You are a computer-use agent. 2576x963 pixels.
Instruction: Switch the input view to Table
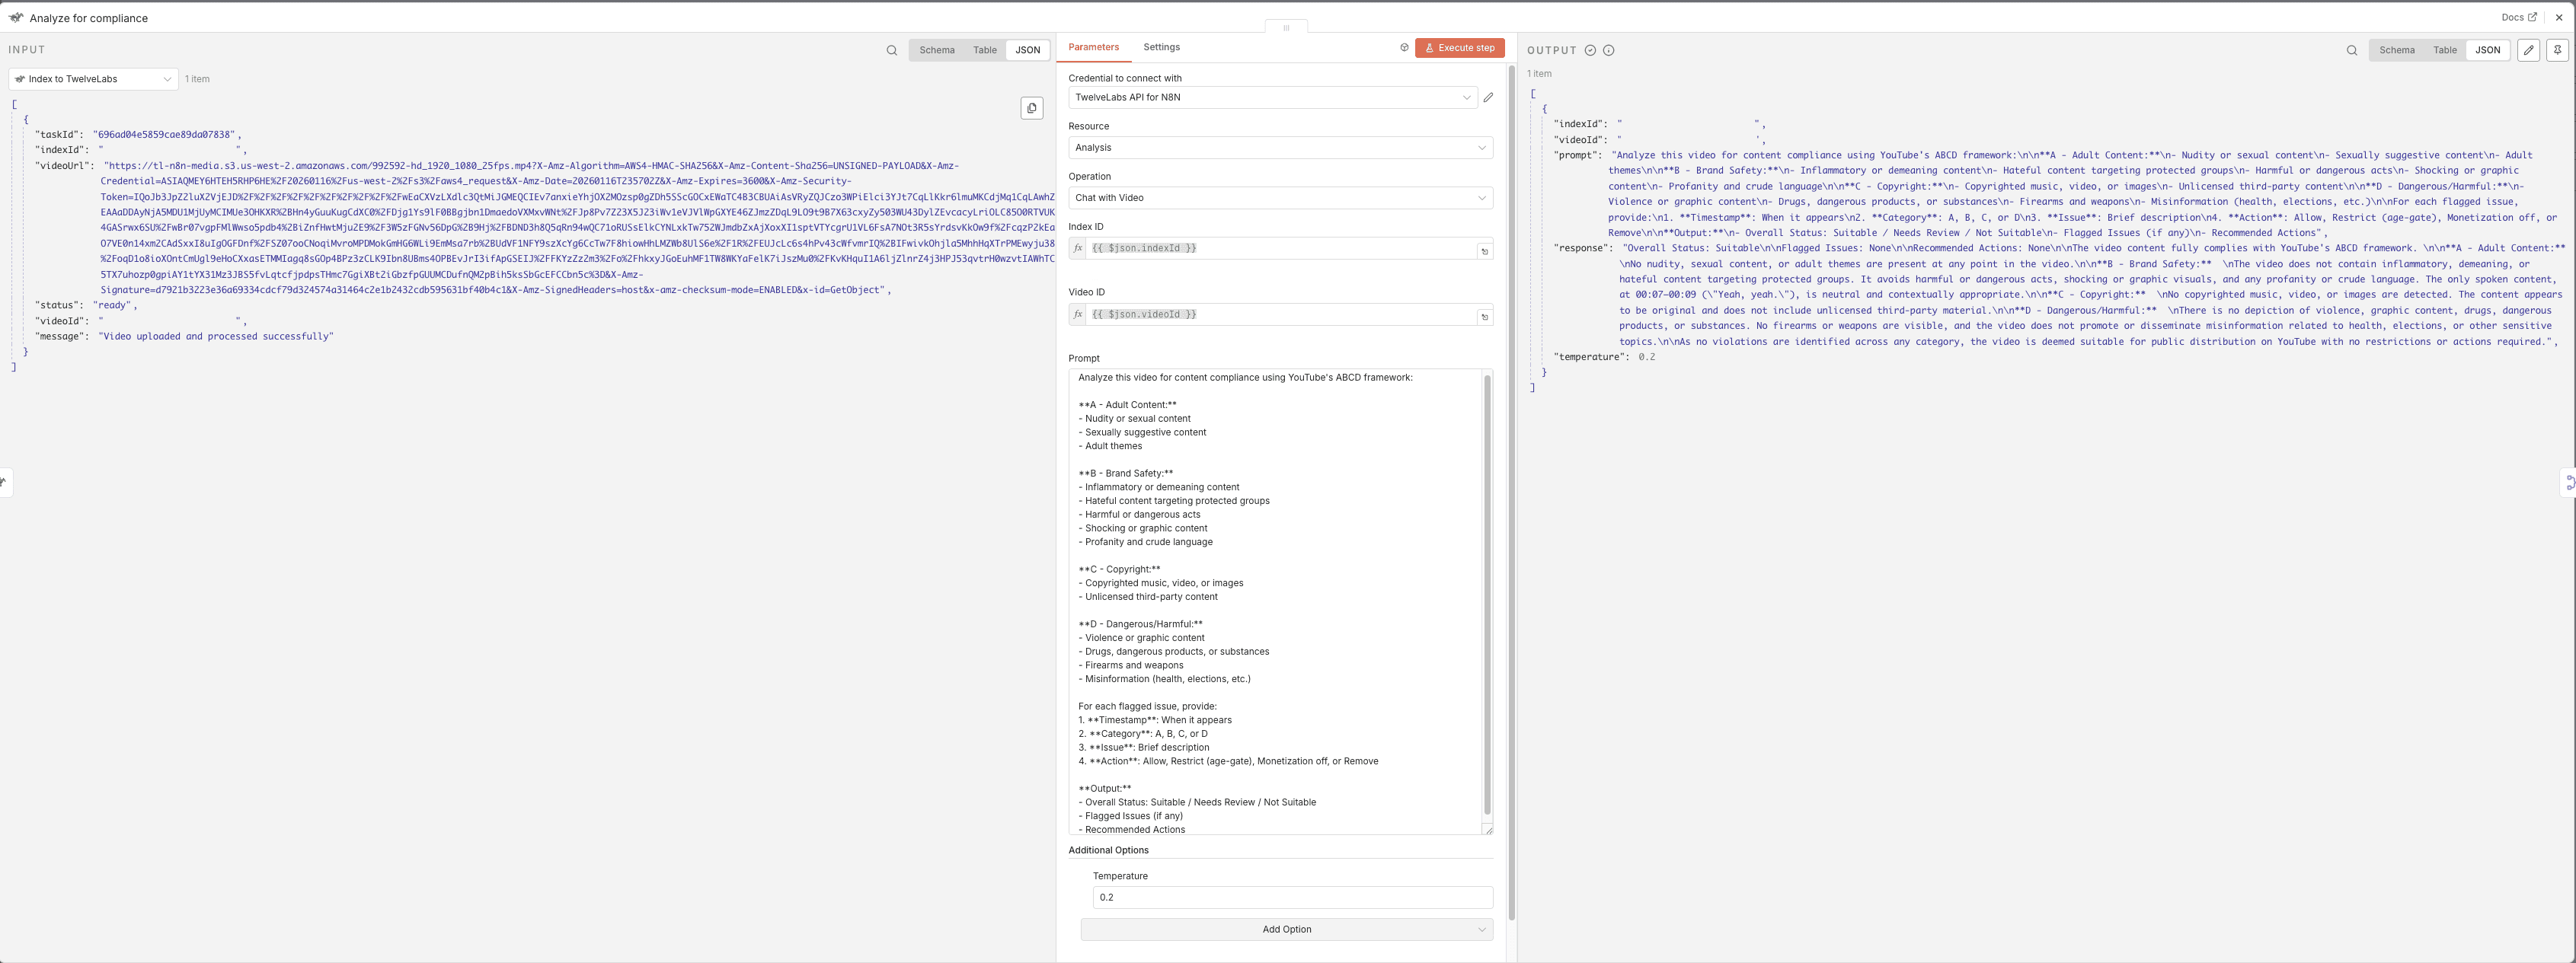[x=984, y=50]
